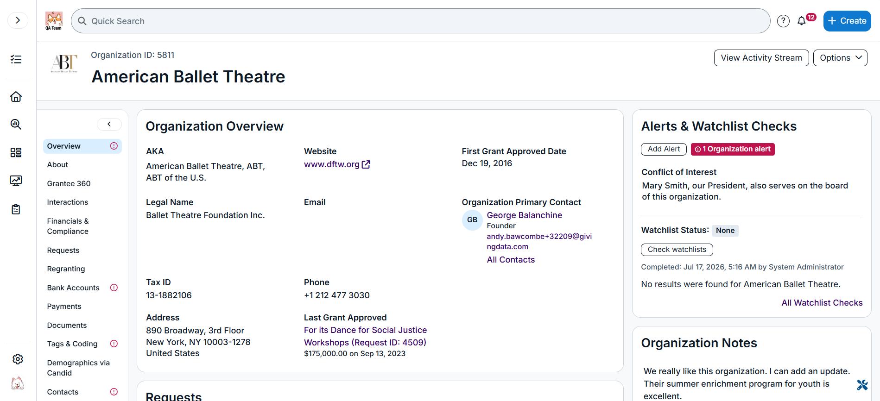
Task: Open the Documents section
Action: coord(67,326)
